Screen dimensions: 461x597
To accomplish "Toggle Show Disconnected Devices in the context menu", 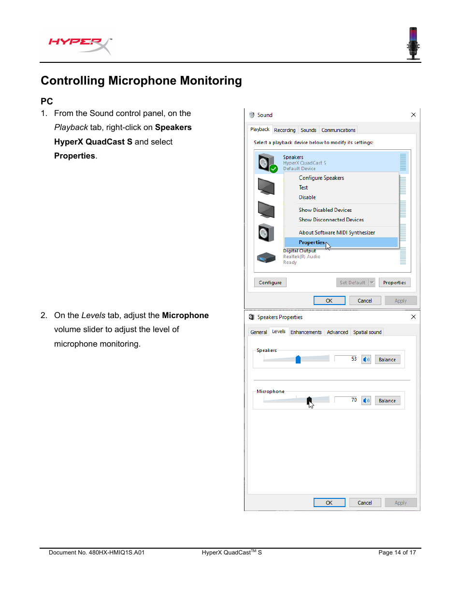I will tap(341, 219).
